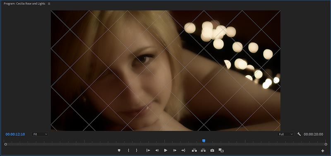The height and width of the screenshot is (156, 331).
Task: Click the Program: Cecilia Rose and Lights tab
Action: pyautogui.click(x=24, y=4)
